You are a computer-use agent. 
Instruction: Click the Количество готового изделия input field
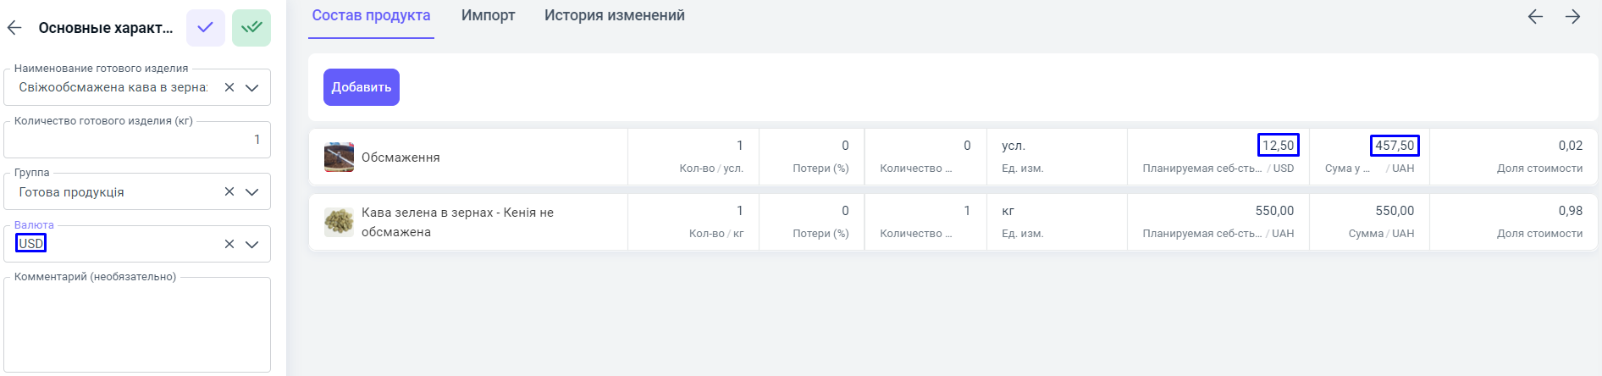[x=135, y=140]
